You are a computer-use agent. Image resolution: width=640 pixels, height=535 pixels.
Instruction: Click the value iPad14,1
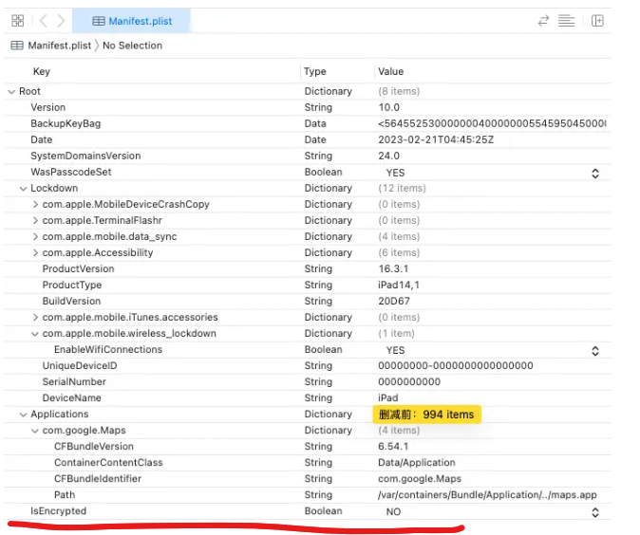click(x=399, y=285)
